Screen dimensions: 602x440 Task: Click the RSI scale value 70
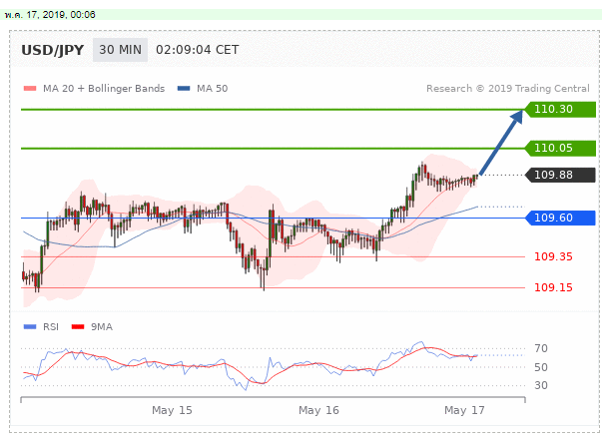(x=541, y=348)
